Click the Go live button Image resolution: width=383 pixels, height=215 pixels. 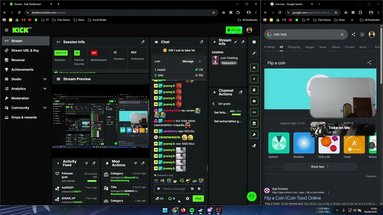tap(234, 30)
